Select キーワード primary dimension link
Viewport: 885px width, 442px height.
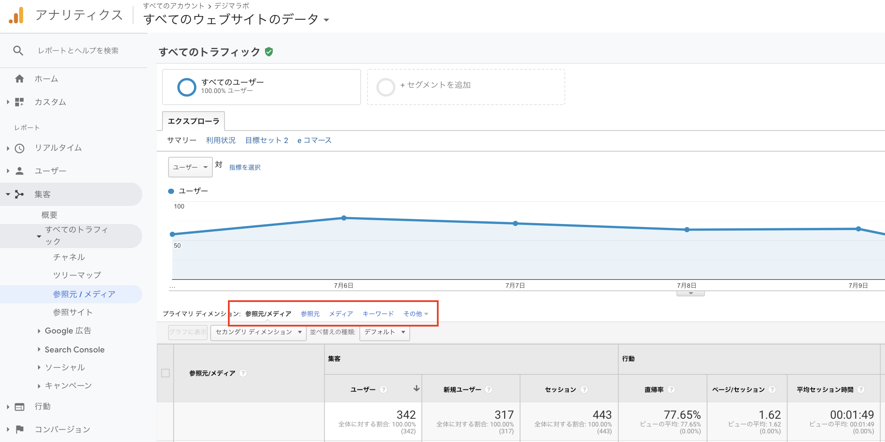(x=378, y=314)
